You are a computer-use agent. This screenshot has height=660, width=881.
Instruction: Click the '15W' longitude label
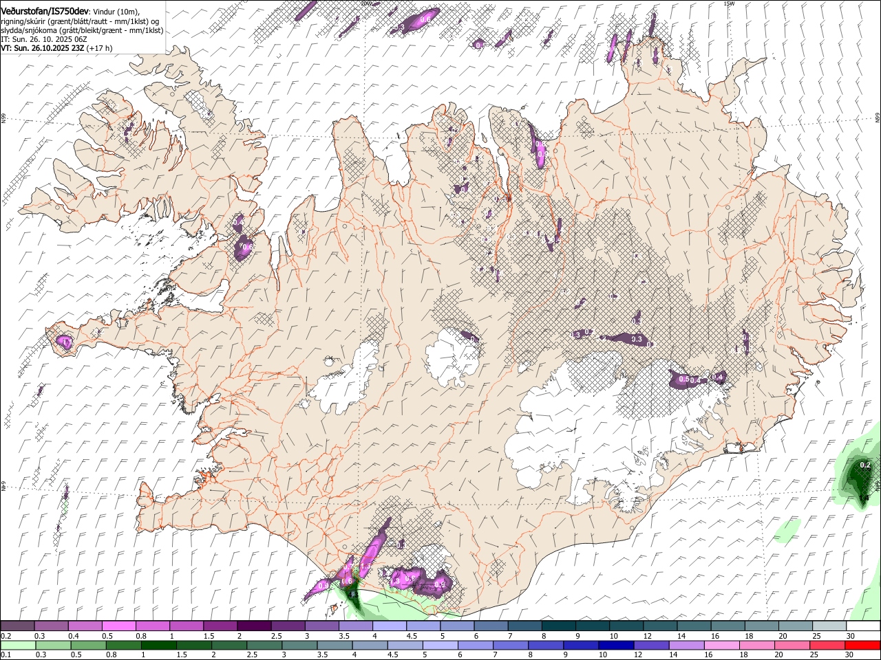tap(730, 3)
